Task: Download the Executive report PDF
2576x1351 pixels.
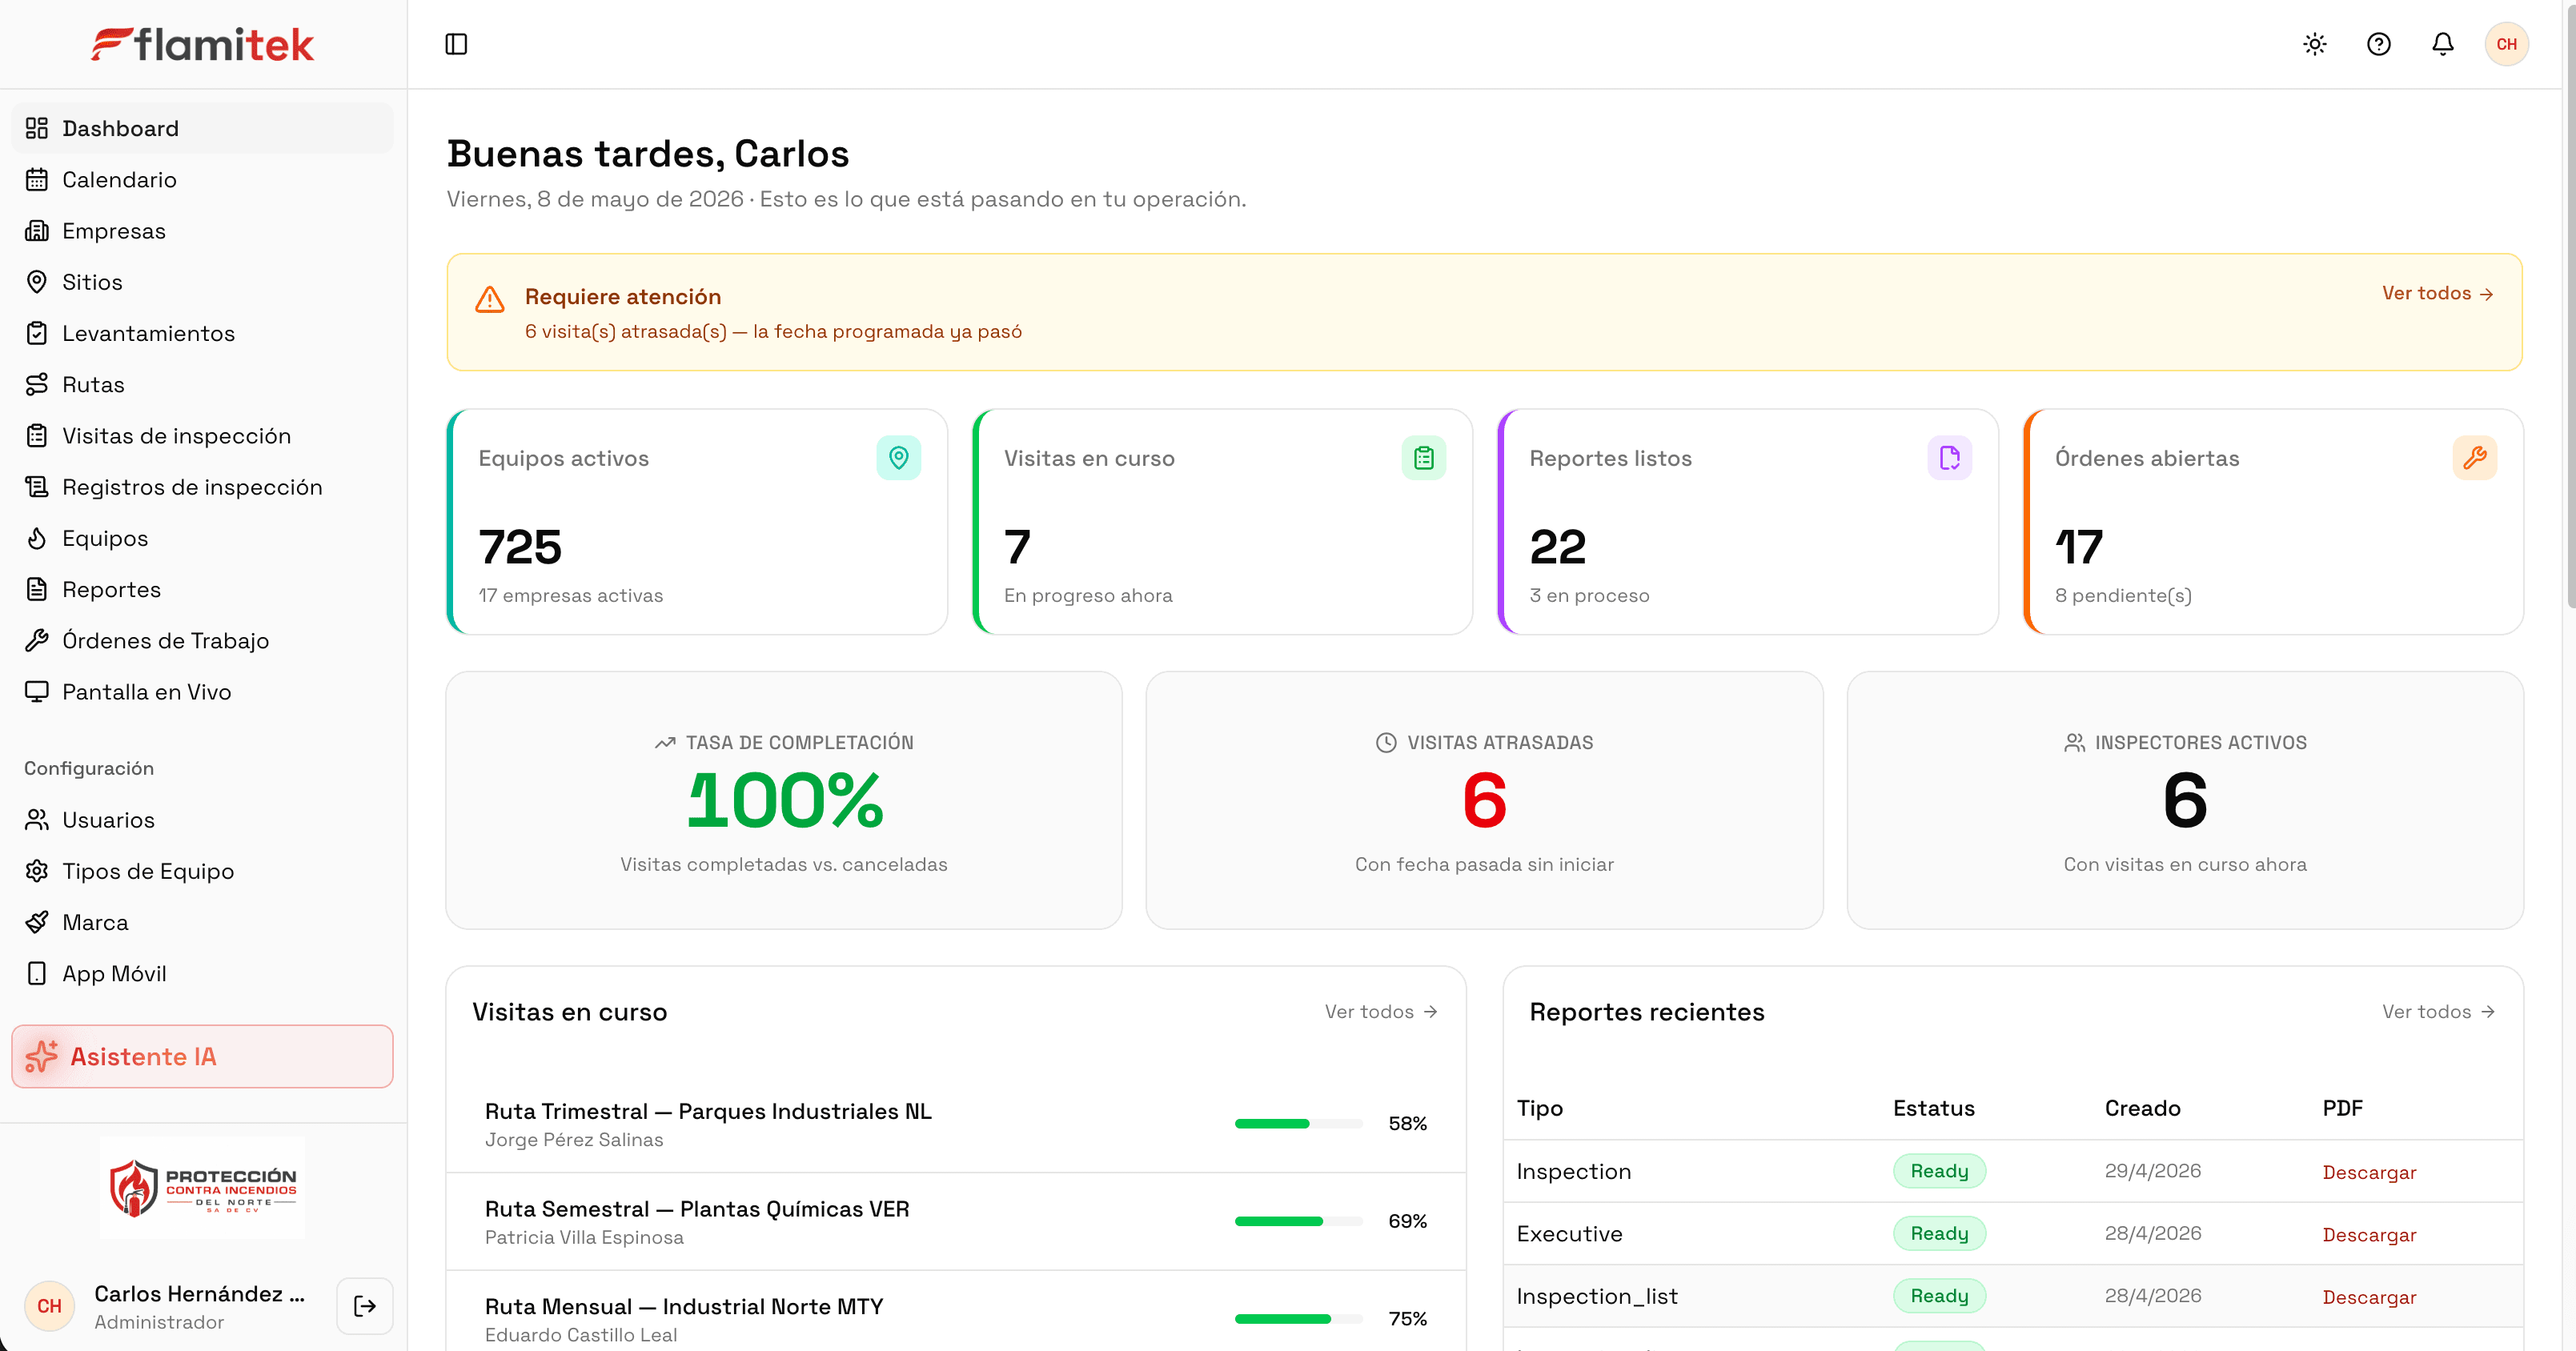Action: (x=2369, y=1234)
